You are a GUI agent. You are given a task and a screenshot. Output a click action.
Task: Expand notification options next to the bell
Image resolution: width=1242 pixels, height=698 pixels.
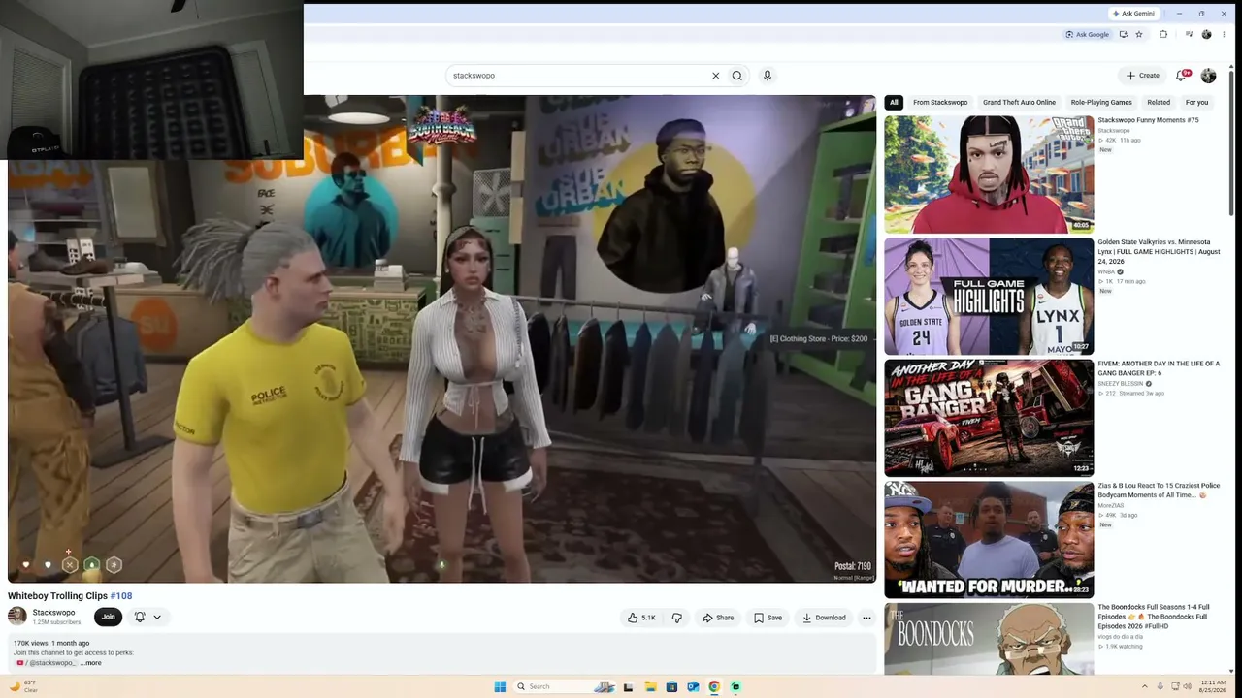point(157,617)
